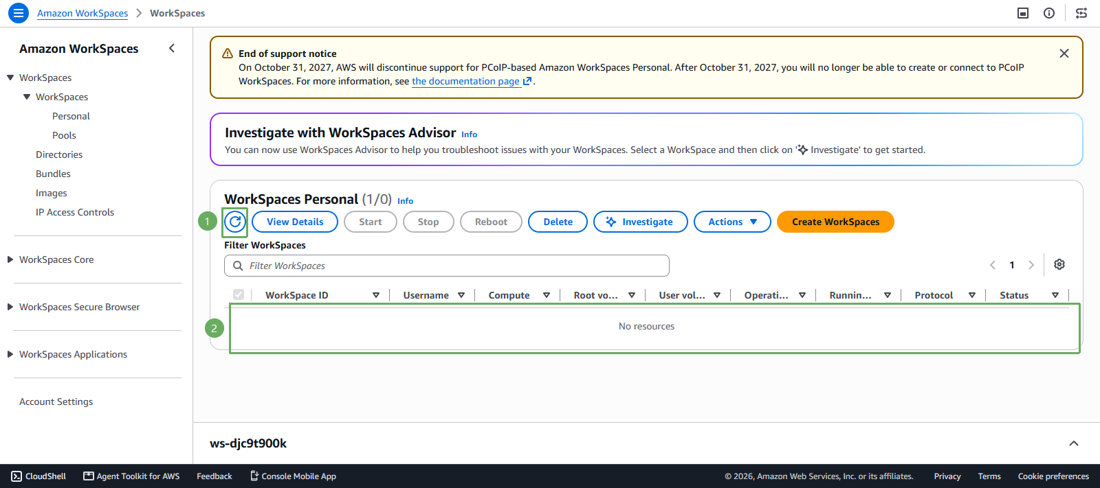
Task: Dismiss the End of support notice
Action: coord(1064,54)
